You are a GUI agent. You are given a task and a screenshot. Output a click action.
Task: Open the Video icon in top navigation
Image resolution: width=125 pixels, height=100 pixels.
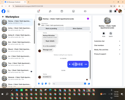[x=62, y=11]
